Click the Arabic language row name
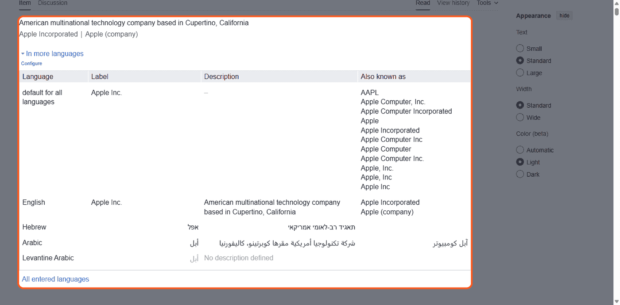 tap(32, 243)
